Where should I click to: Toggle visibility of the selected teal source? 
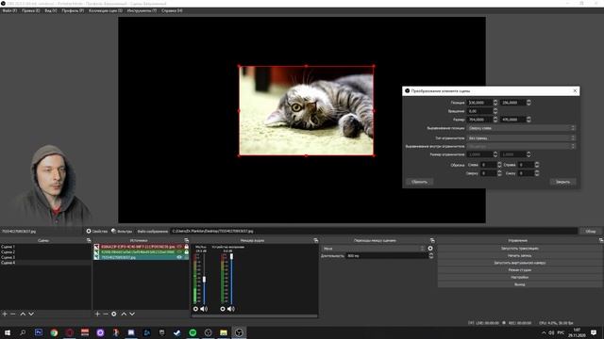pyautogui.click(x=179, y=257)
